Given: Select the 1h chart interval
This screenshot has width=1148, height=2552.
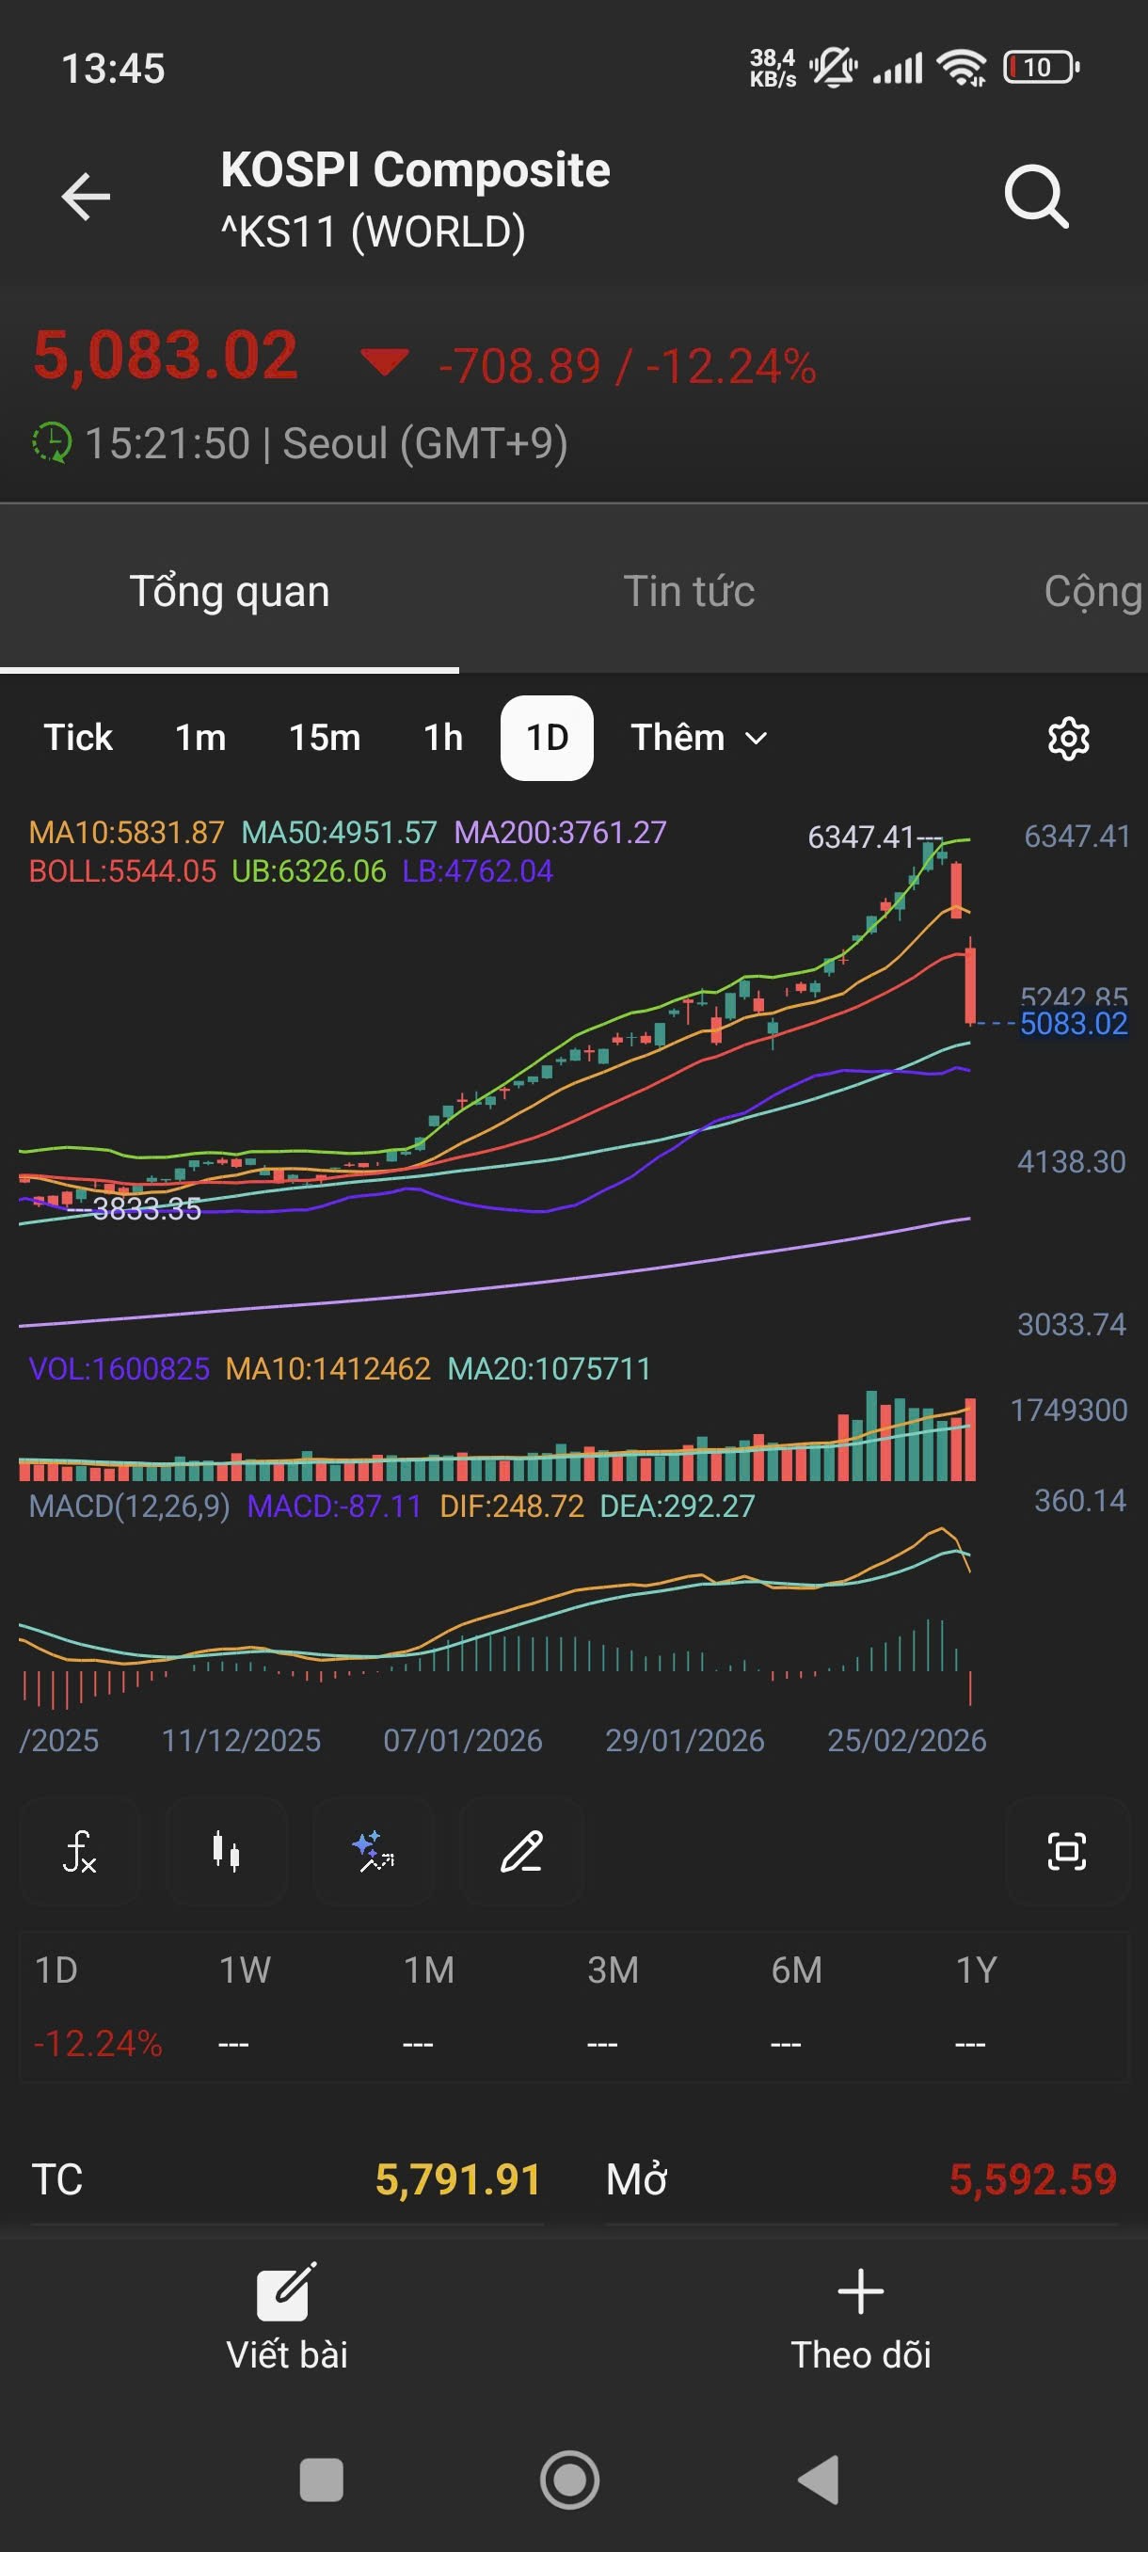Looking at the screenshot, I should [443, 738].
